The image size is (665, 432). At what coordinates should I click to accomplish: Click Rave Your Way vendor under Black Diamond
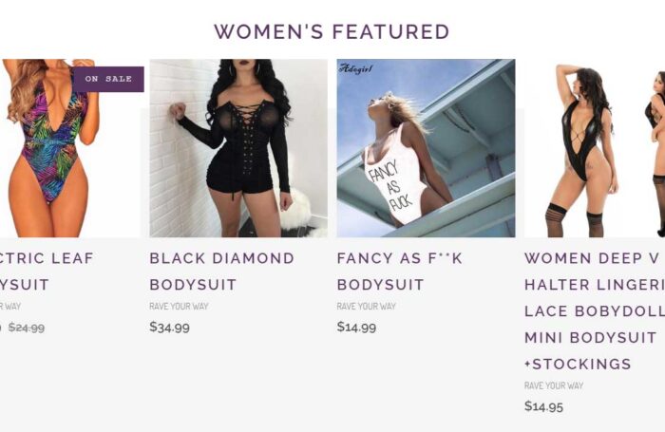179,306
